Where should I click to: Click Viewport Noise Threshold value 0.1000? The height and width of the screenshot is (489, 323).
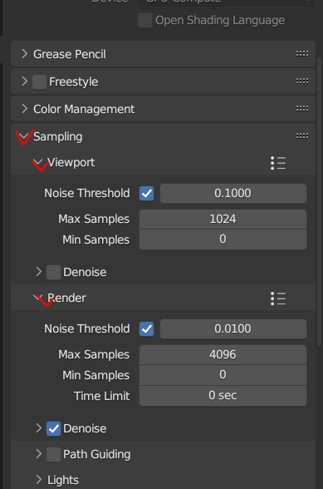pyautogui.click(x=233, y=193)
